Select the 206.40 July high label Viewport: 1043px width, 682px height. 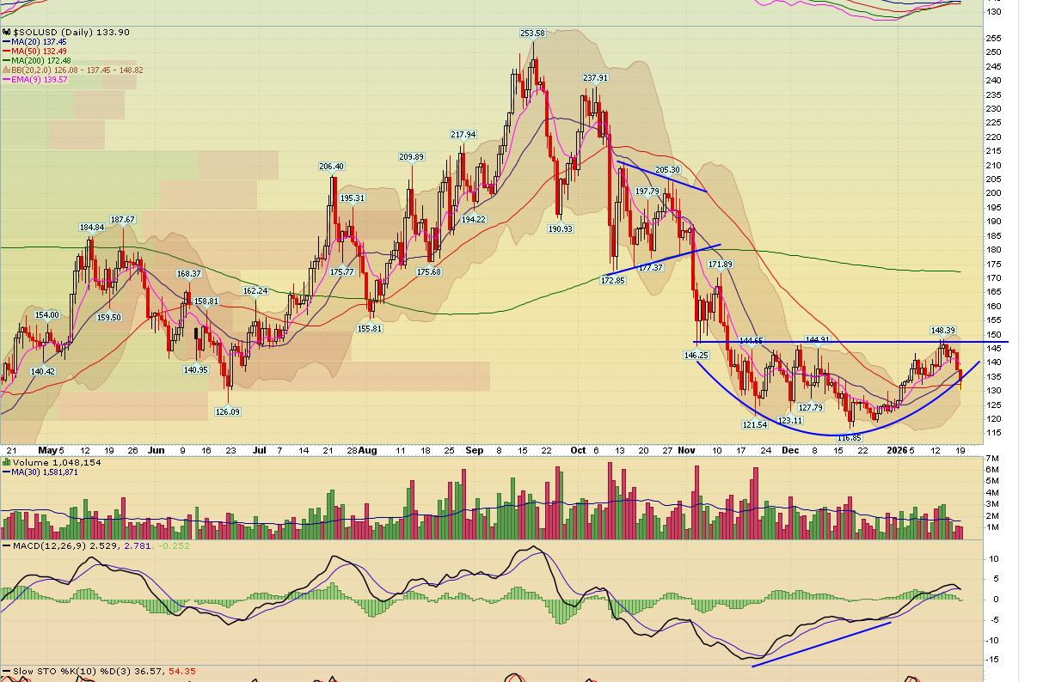(331, 167)
